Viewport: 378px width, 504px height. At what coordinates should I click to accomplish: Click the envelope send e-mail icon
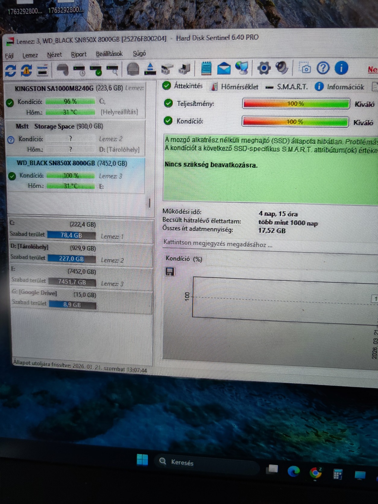point(224,68)
